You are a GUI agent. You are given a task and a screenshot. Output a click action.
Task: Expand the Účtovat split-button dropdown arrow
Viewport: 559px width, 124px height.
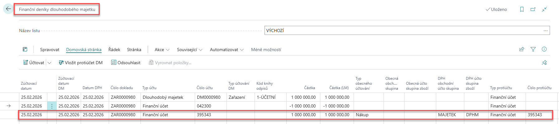click(49, 63)
